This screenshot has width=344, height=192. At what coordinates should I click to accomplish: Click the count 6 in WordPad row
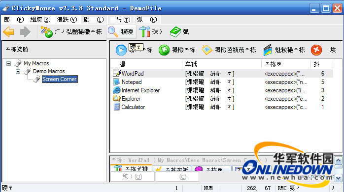[322, 74]
